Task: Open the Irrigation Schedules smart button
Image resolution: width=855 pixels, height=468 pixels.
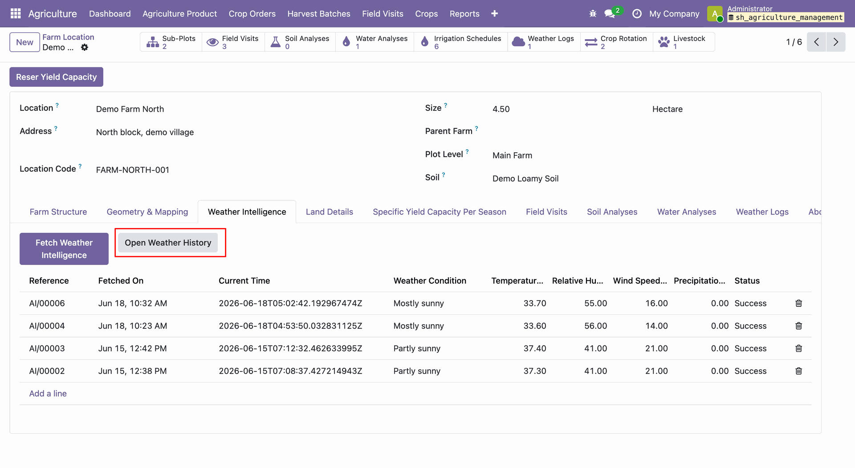Action: pyautogui.click(x=461, y=42)
